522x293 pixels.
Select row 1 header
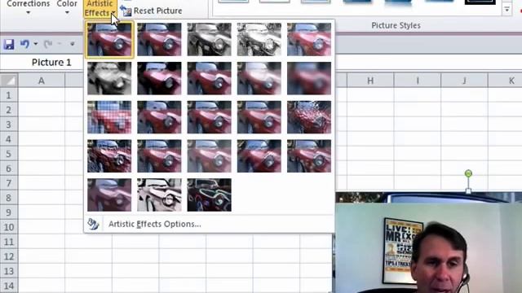pos(9,95)
